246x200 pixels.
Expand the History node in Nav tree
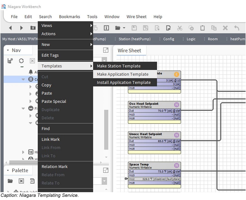[23, 152]
